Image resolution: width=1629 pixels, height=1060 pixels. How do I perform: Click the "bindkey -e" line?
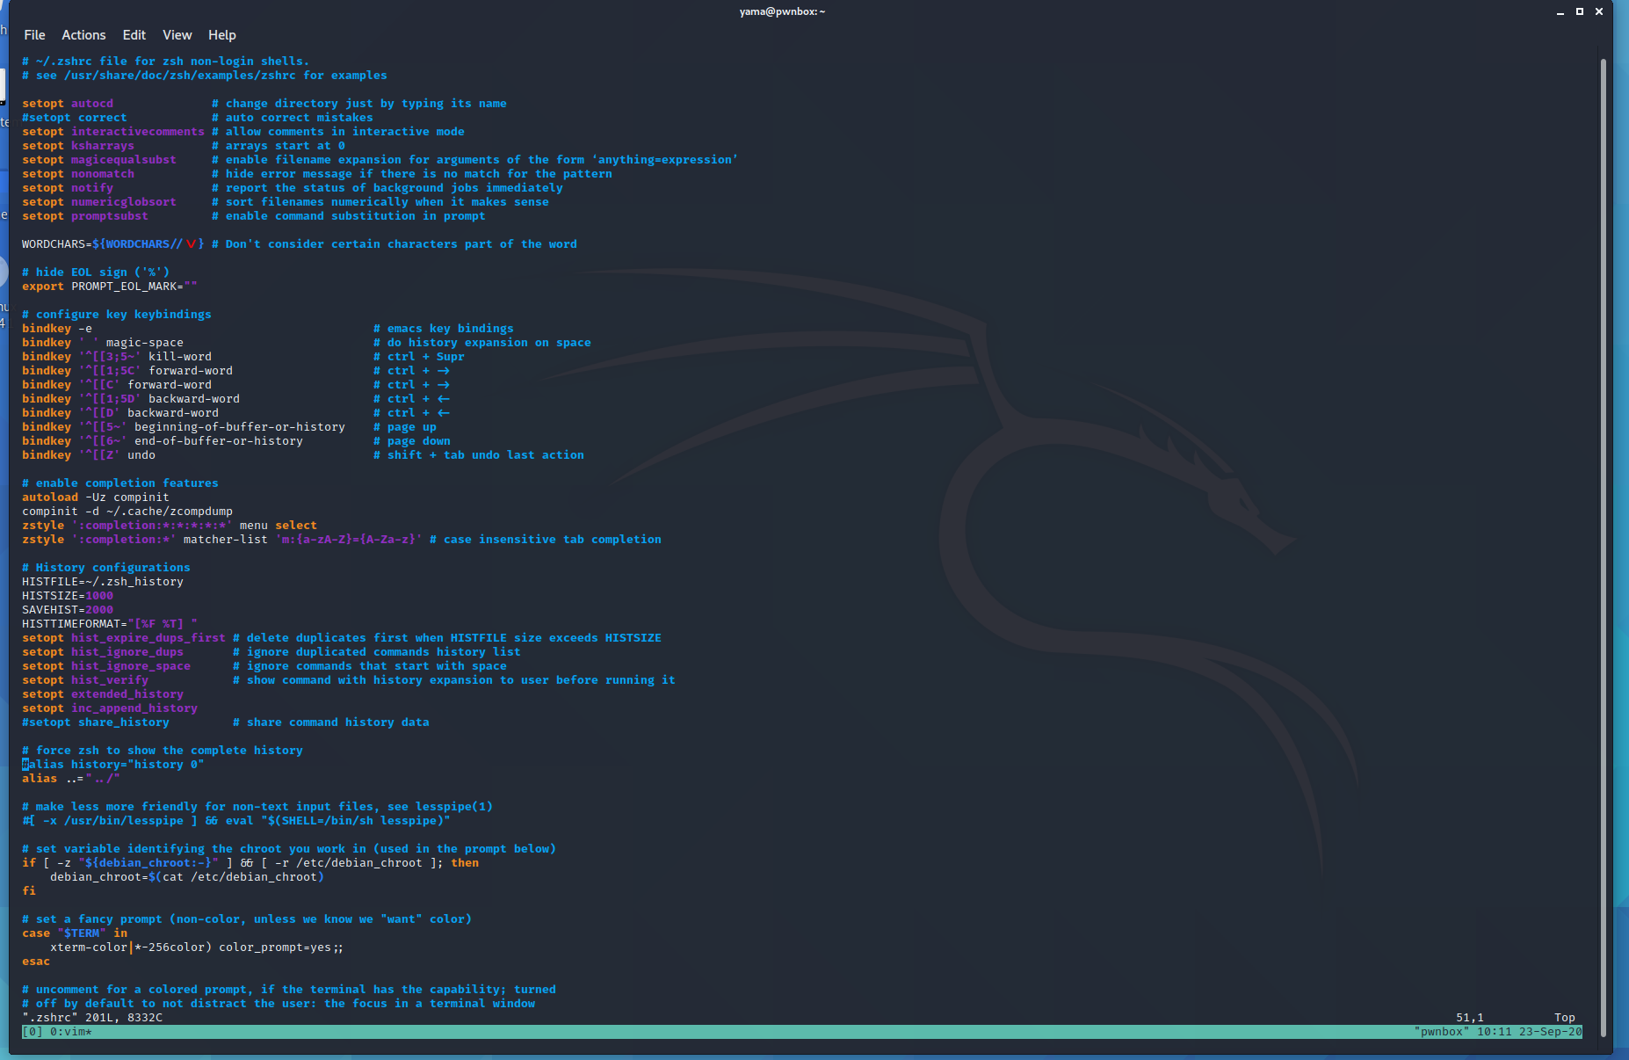[268, 329]
